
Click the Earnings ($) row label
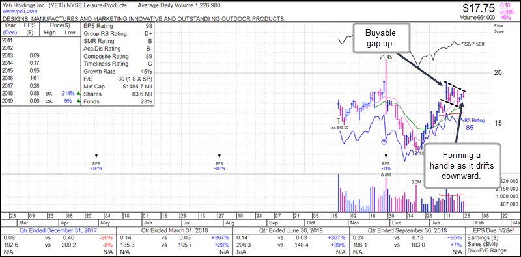pos(482,237)
